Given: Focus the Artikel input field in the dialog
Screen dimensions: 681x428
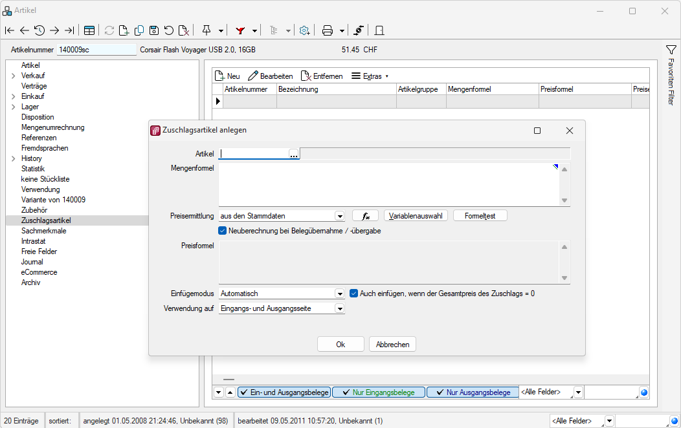Looking at the screenshot, I should (254, 154).
